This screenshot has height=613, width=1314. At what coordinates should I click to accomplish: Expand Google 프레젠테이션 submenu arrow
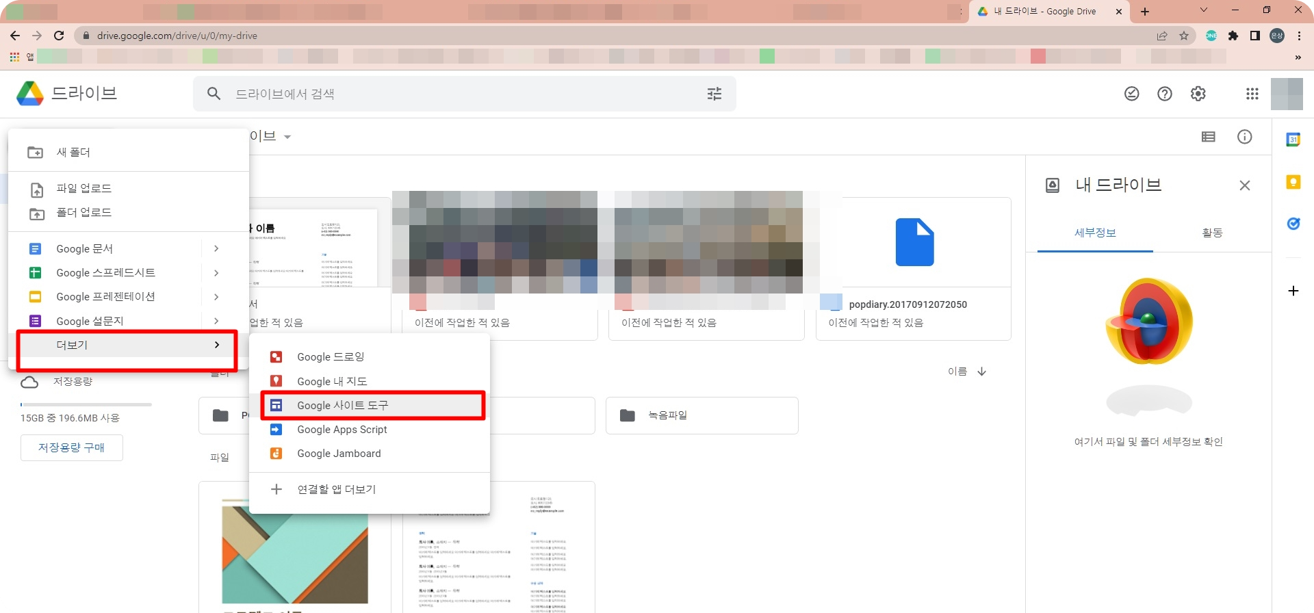pyautogui.click(x=216, y=297)
